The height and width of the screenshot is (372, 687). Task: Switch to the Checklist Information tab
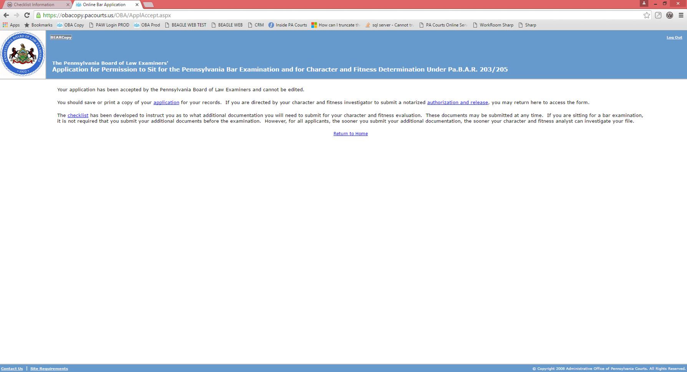[x=34, y=5]
